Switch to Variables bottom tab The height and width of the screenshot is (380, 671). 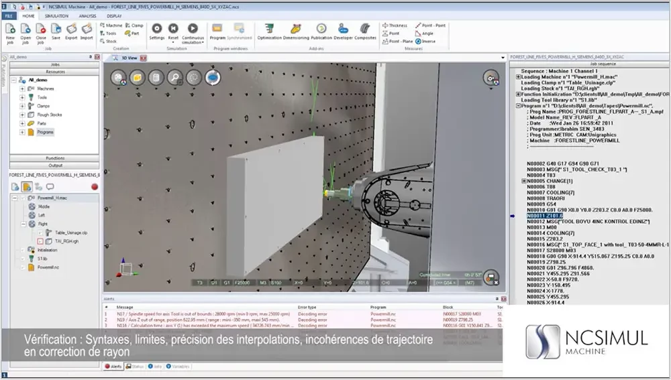pyautogui.click(x=178, y=367)
